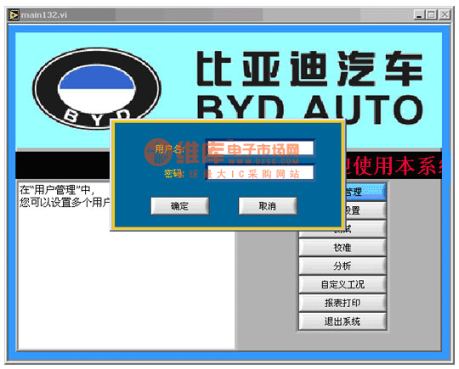Open the 校准 calibration button
459x369 pixels.
343,248
